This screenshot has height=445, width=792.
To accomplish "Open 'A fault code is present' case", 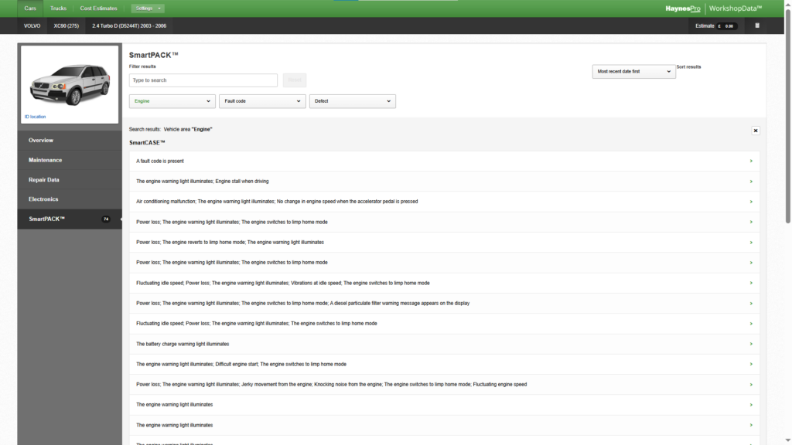I will (445, 161).
